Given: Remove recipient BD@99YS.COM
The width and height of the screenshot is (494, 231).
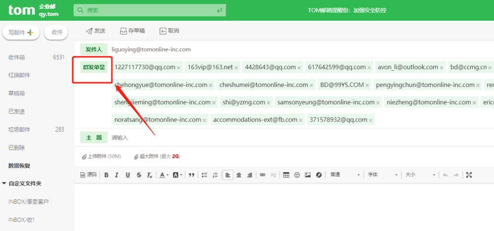Looking at the screenshot, I should point(368,85).
